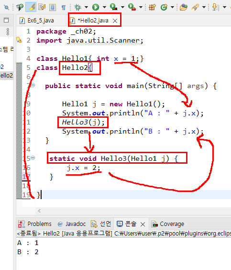Image resolution: width=231 pixels, height=270 pixels.
Task: Click the Problems tab icon
Action: (x=22, y=224)
